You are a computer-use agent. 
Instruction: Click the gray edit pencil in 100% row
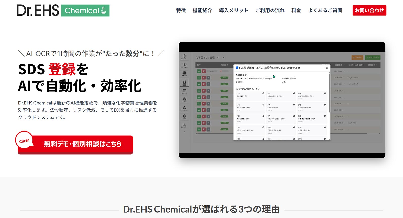208,123
